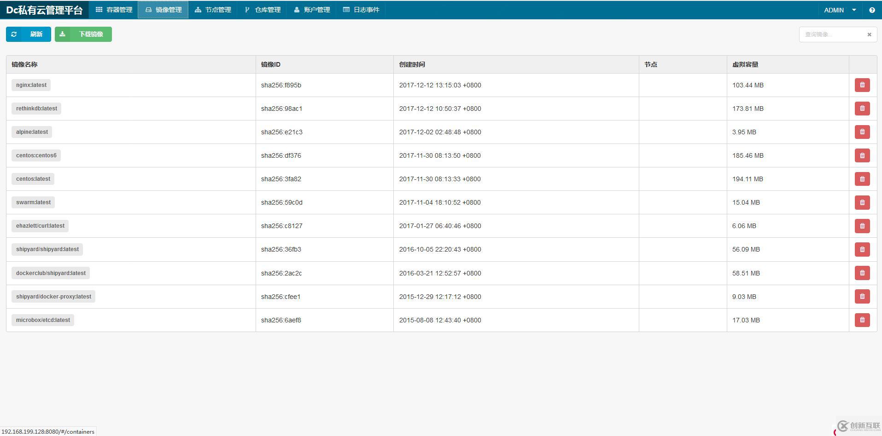882x436 pixels.
Task: Open the 账户管理 accounts tab
Action: point(312,10)
